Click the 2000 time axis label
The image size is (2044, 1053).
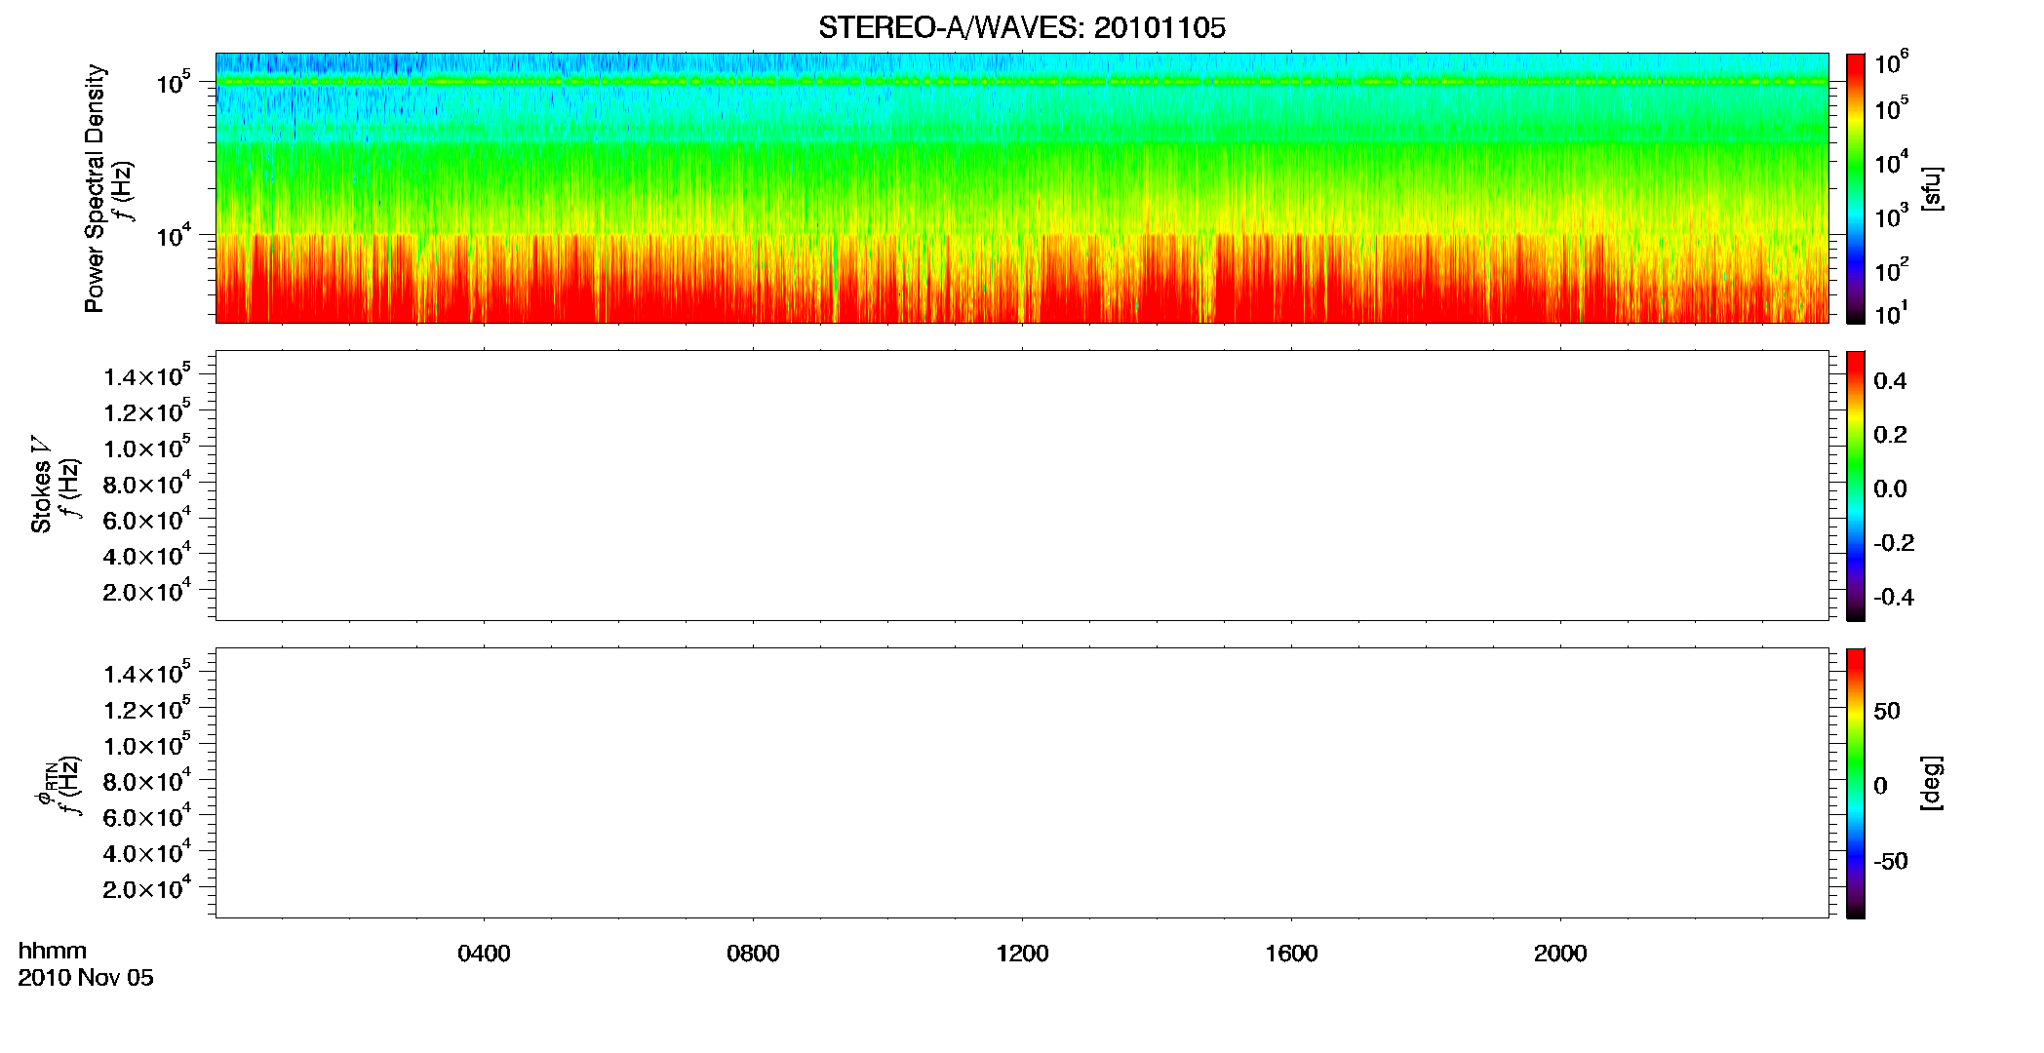coord(1560,954)
